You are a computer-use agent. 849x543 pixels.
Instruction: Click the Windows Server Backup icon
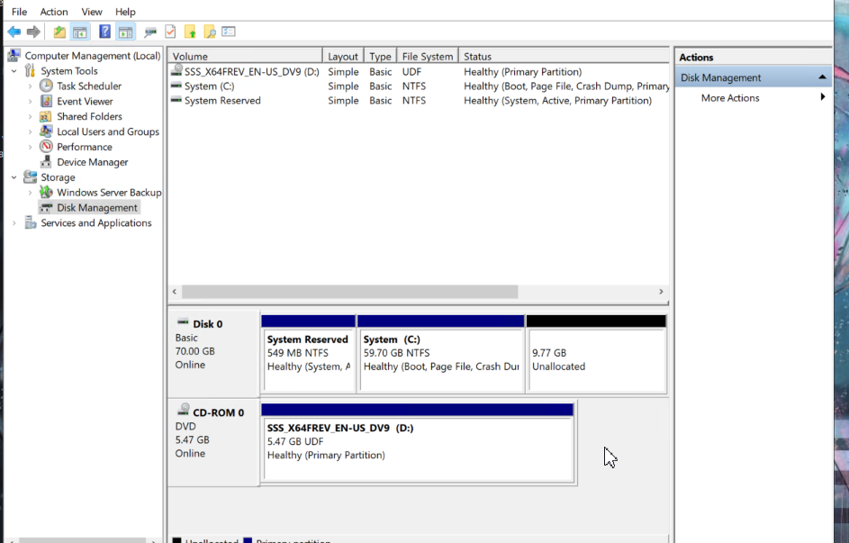(47, 192)
